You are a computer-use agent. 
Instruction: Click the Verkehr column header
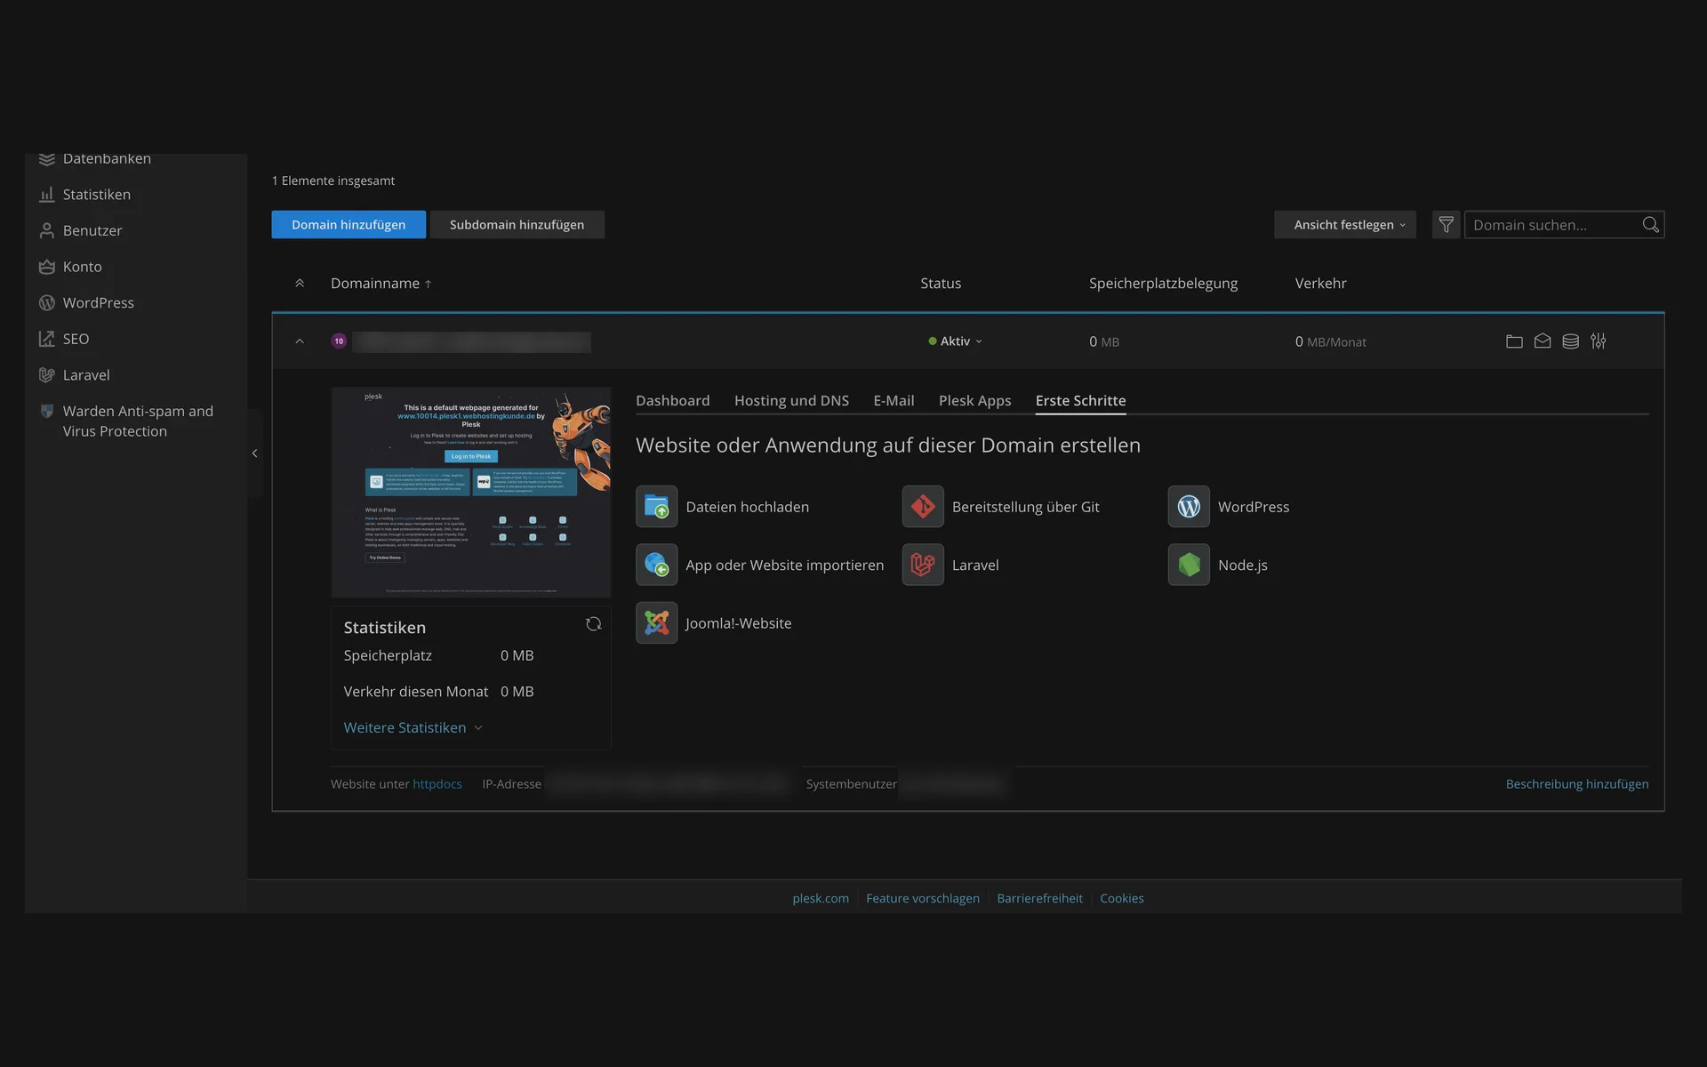pos(1321,284)
